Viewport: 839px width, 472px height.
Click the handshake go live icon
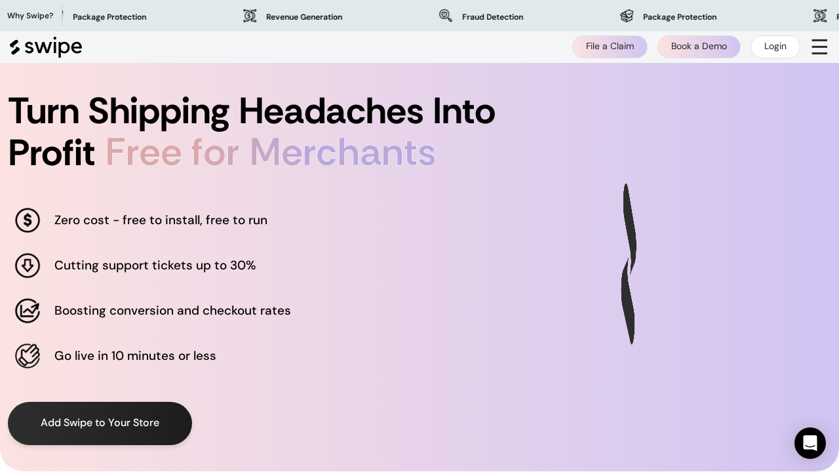click(28, 356)
